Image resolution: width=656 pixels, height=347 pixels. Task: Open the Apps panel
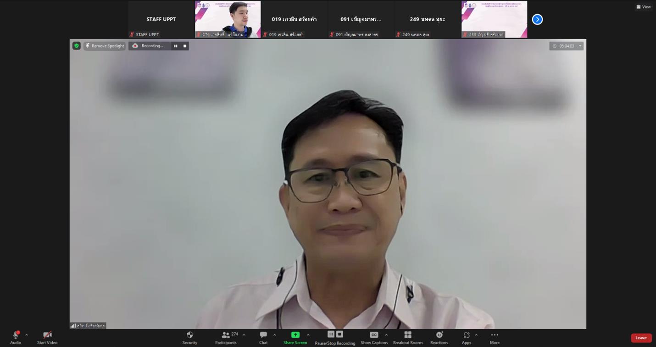[x=467, y=338]
